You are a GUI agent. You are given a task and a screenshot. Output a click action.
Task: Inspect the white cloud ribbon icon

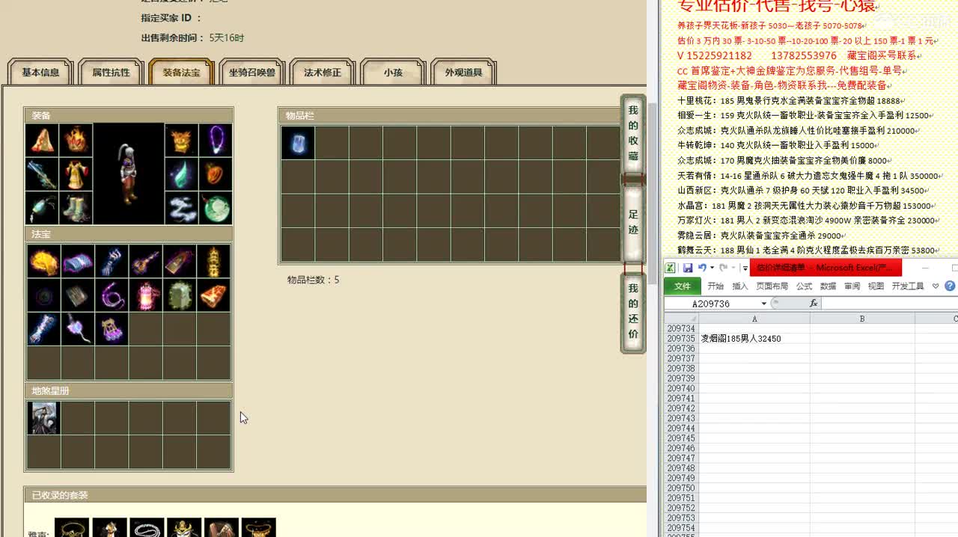181,209
